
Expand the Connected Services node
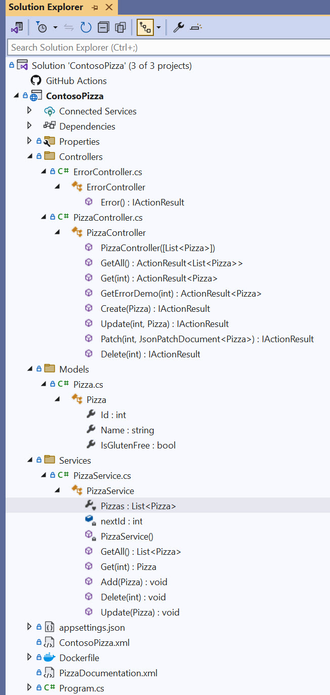(29, 110)
